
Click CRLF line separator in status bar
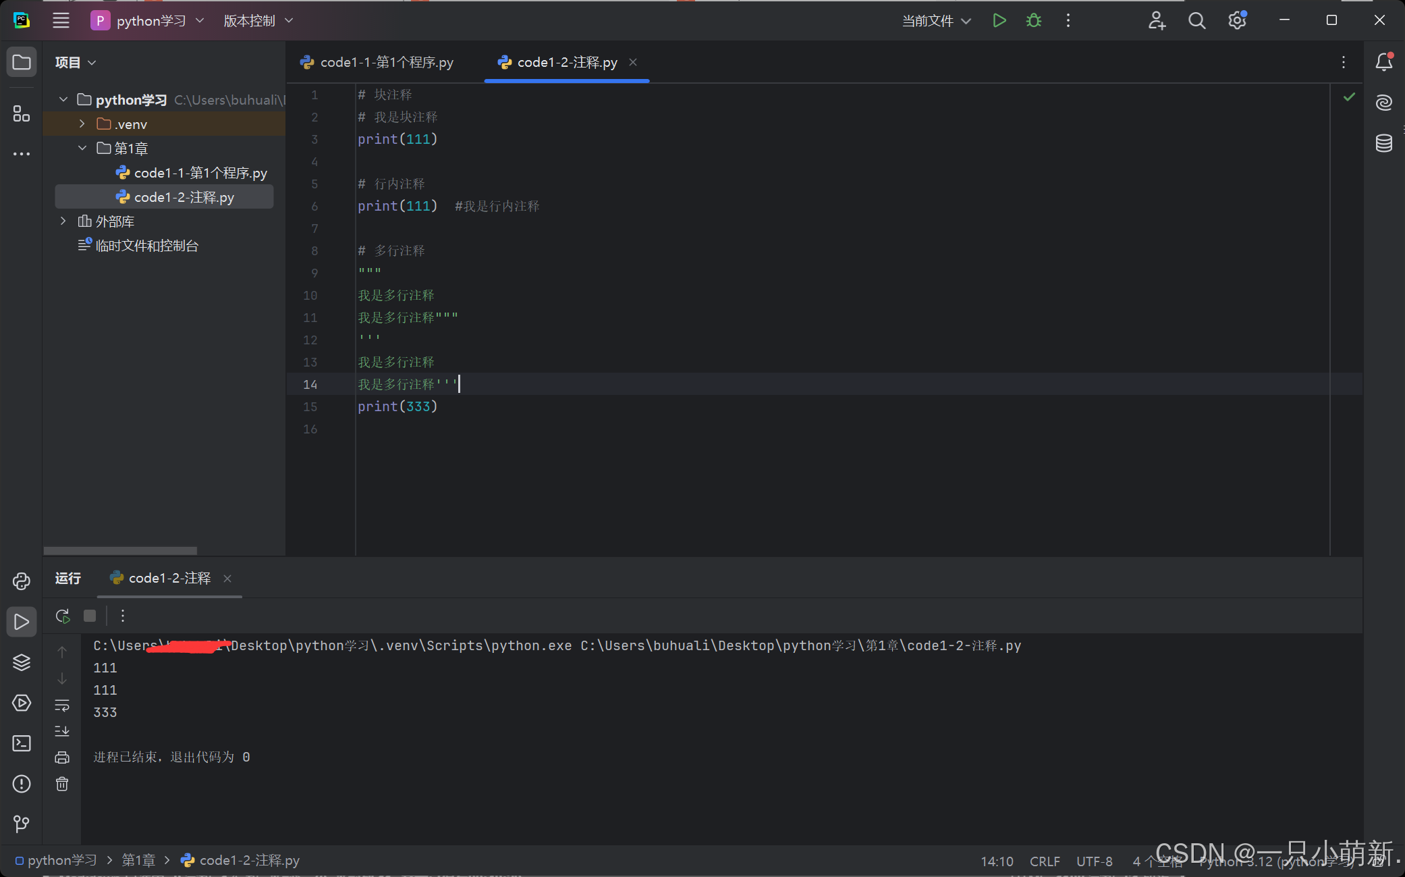(1045, 861)
